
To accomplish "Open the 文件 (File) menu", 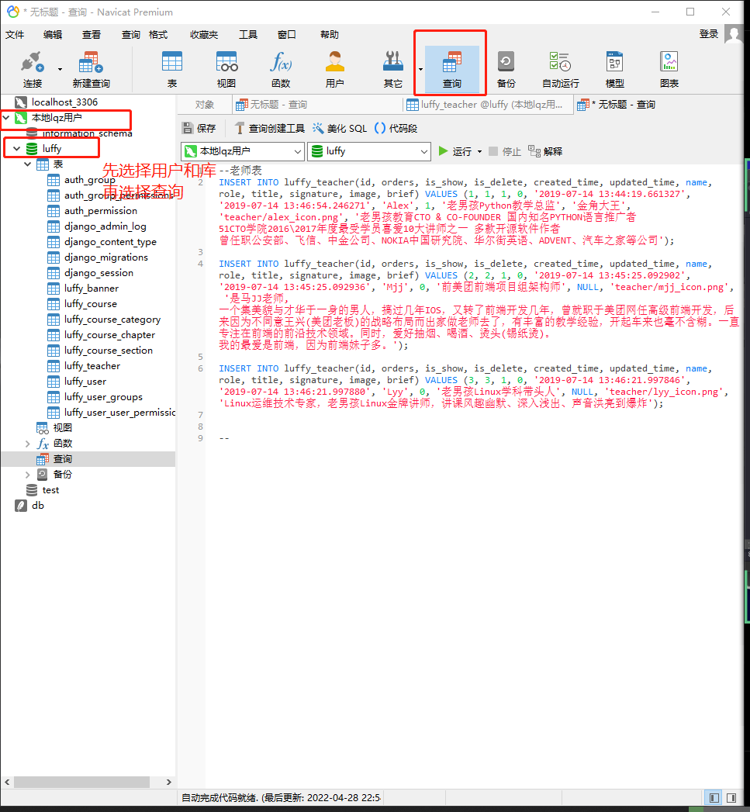I will (15, 35).
